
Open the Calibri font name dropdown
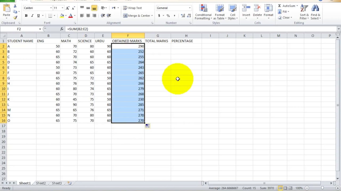51,8
